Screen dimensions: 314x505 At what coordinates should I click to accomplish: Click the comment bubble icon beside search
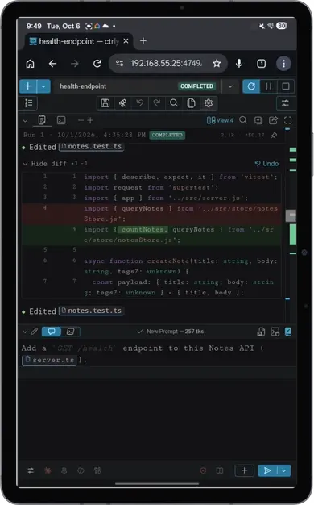pos(258,120)
